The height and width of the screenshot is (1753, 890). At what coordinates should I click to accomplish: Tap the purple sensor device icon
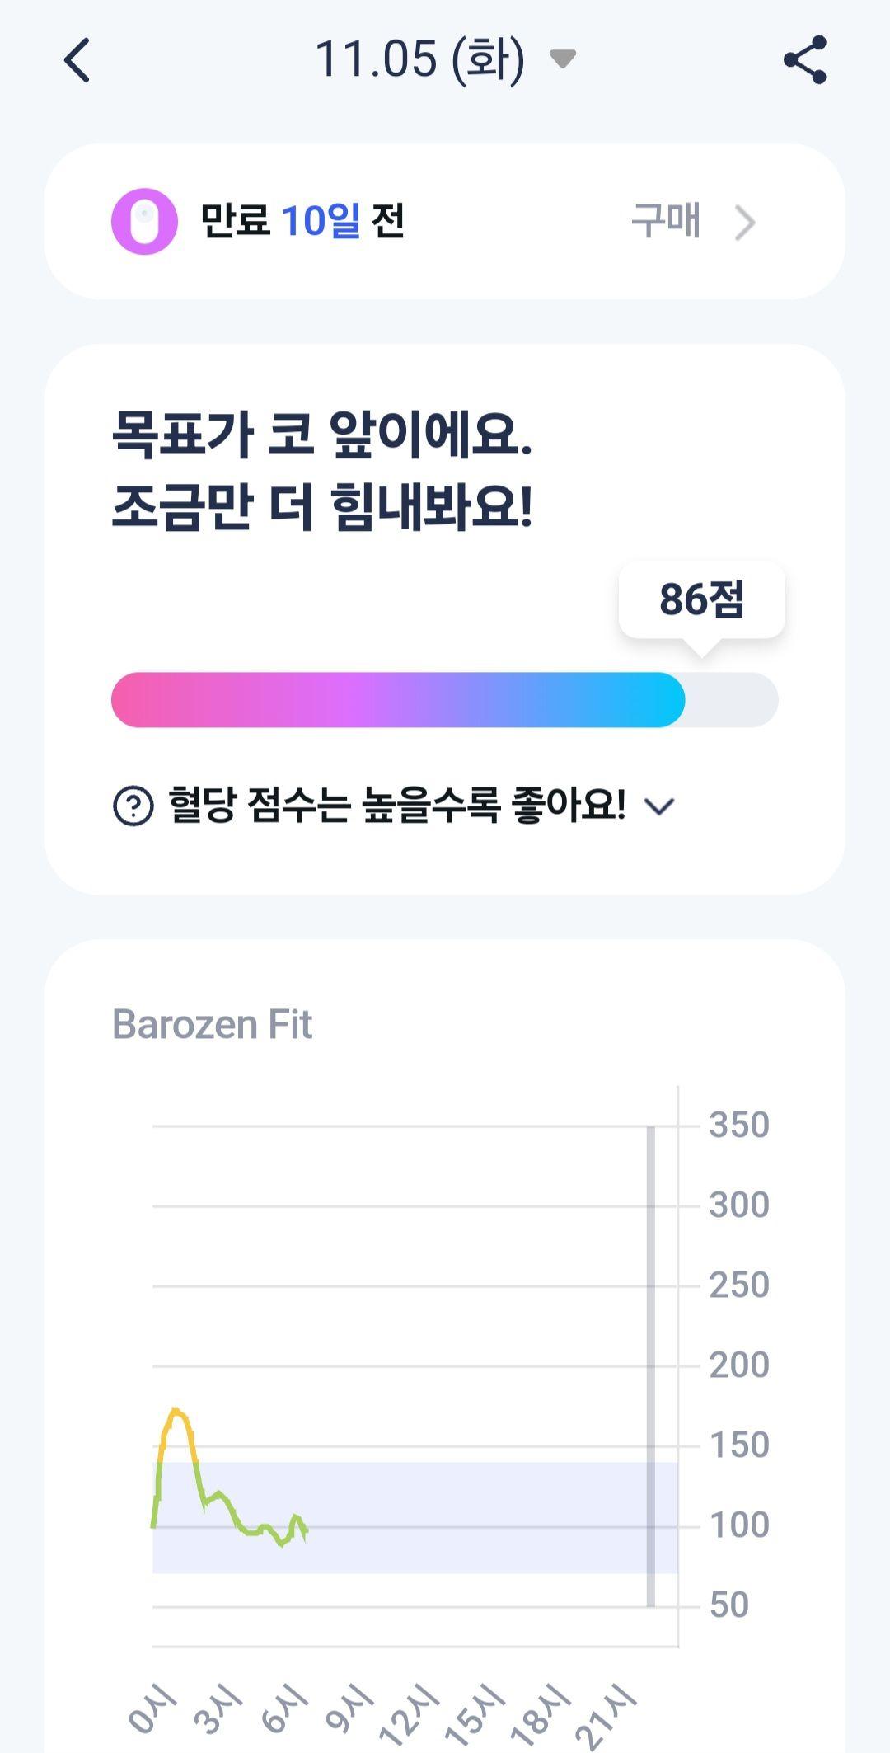144,221
